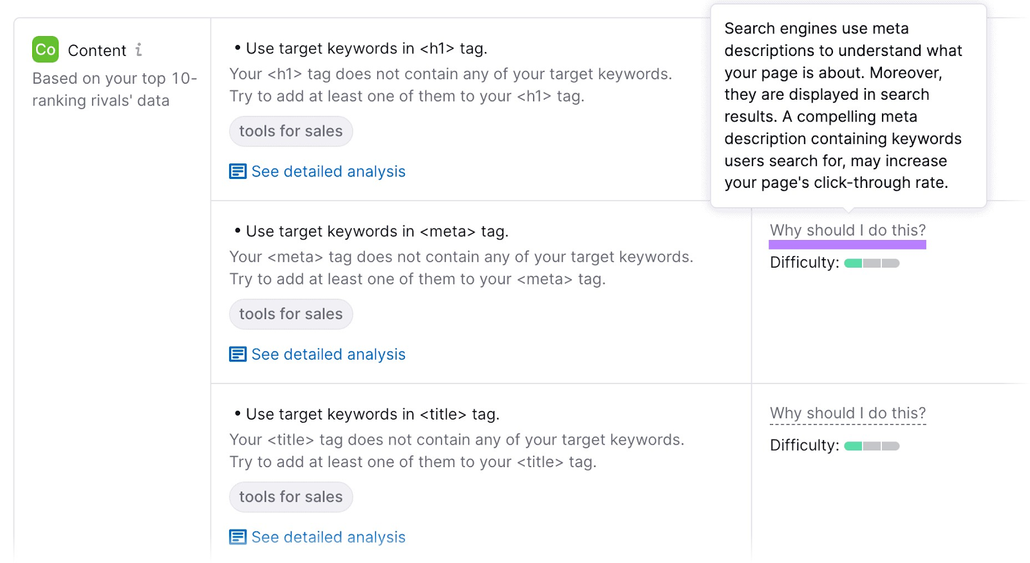This screenshot has height=563, width=1030.
Task: Click the analysis document icon in the meta section
Action: pyautogui.click(x=238, y=354)
